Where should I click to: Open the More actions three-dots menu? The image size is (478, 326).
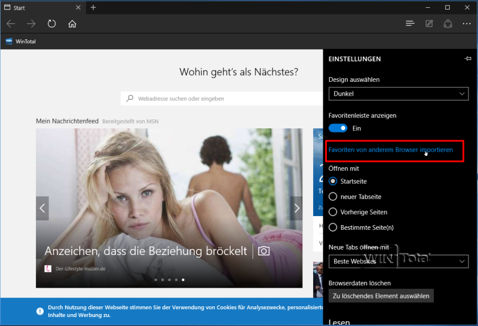467,23
